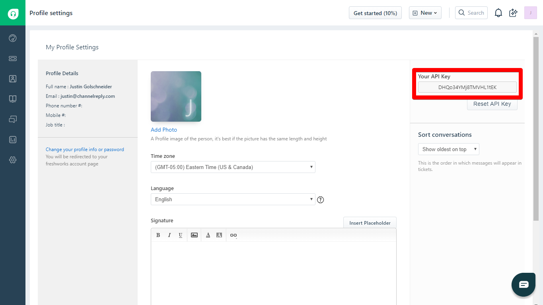Viewport: 543px width, 305px height.
Task: Click the Add Photo link
Action: (x=164, y=130)
